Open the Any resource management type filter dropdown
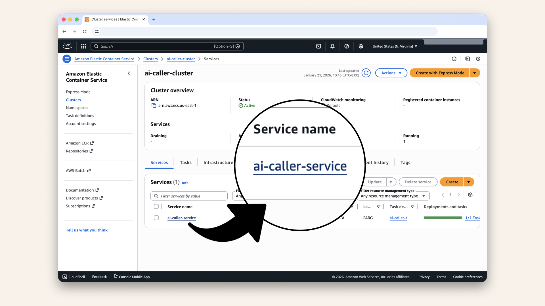545x306 pixels. (393, 196)
